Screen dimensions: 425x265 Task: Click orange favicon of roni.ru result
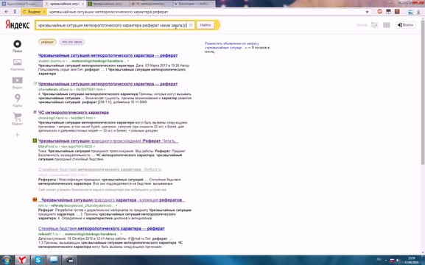(x=35, y=199)
